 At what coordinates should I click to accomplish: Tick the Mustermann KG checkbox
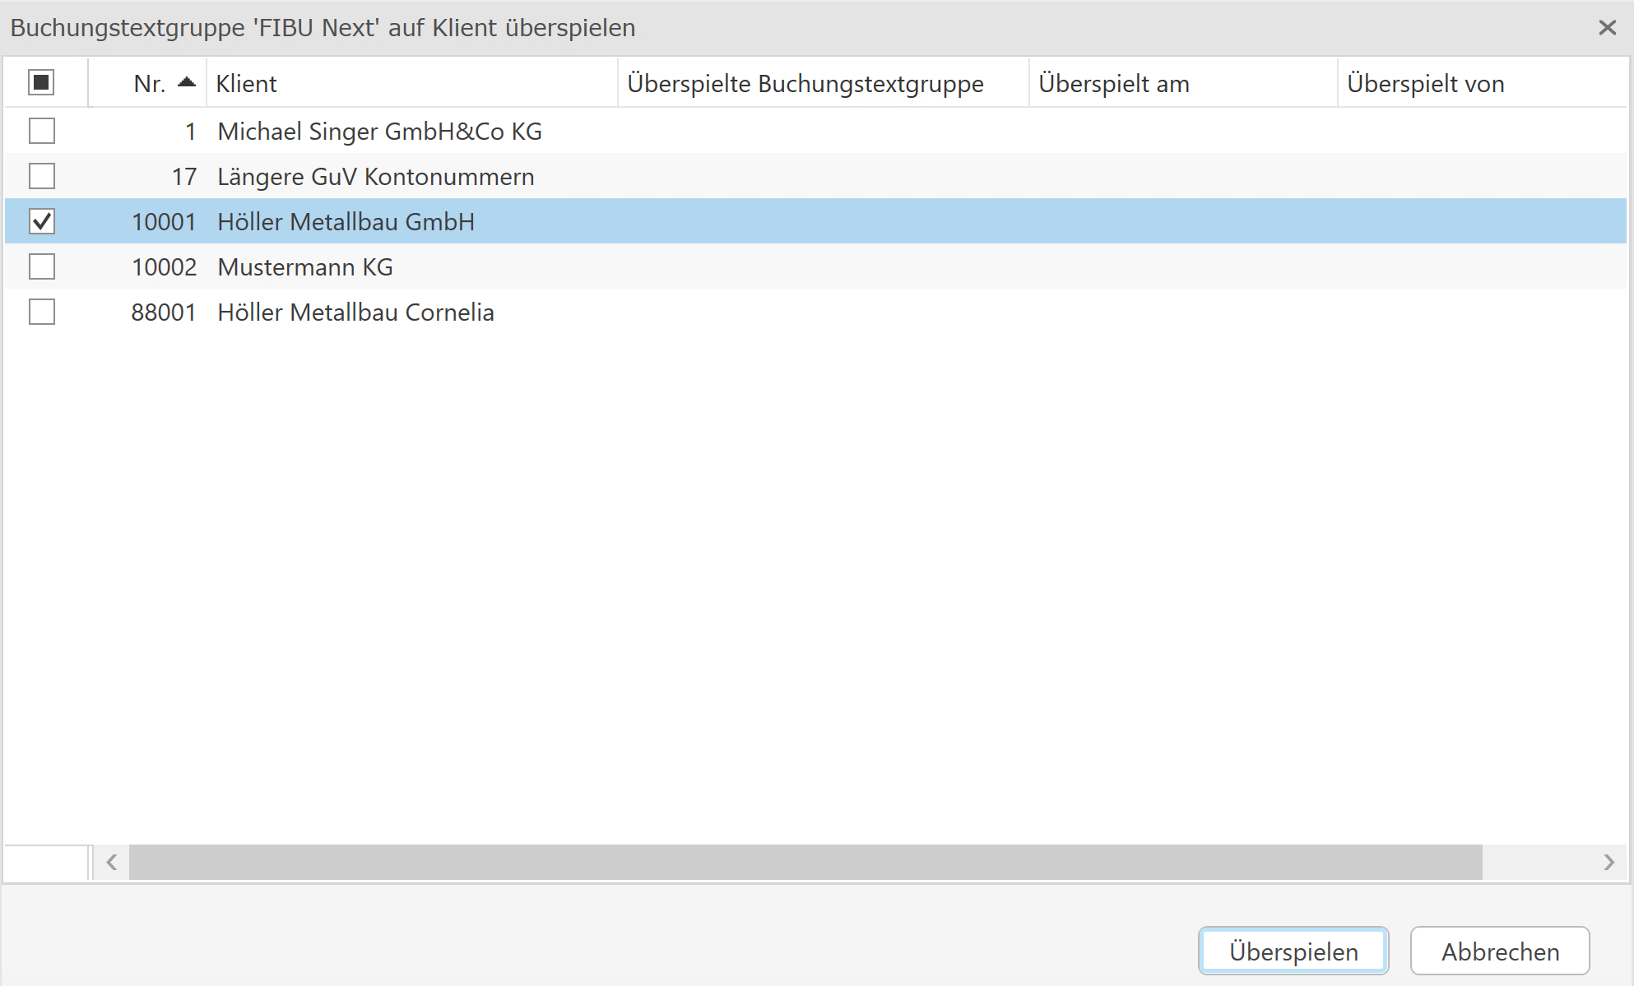(x=42, y=266)
